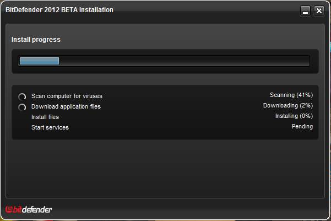Click the BitDefender 2012 BETA Installation title
The width and height of the screenshot is (331, 221).
point(59,9)
